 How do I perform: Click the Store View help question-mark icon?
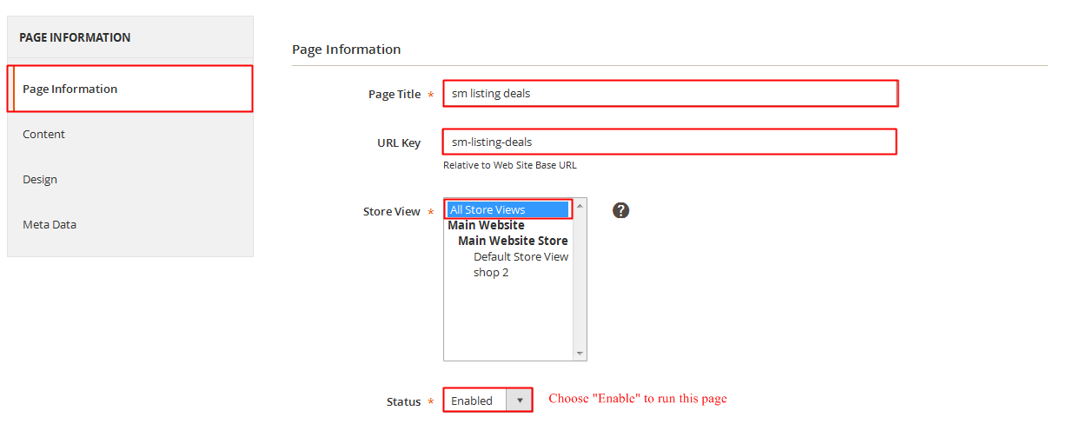pyautogui.click(x=620, y=210)
